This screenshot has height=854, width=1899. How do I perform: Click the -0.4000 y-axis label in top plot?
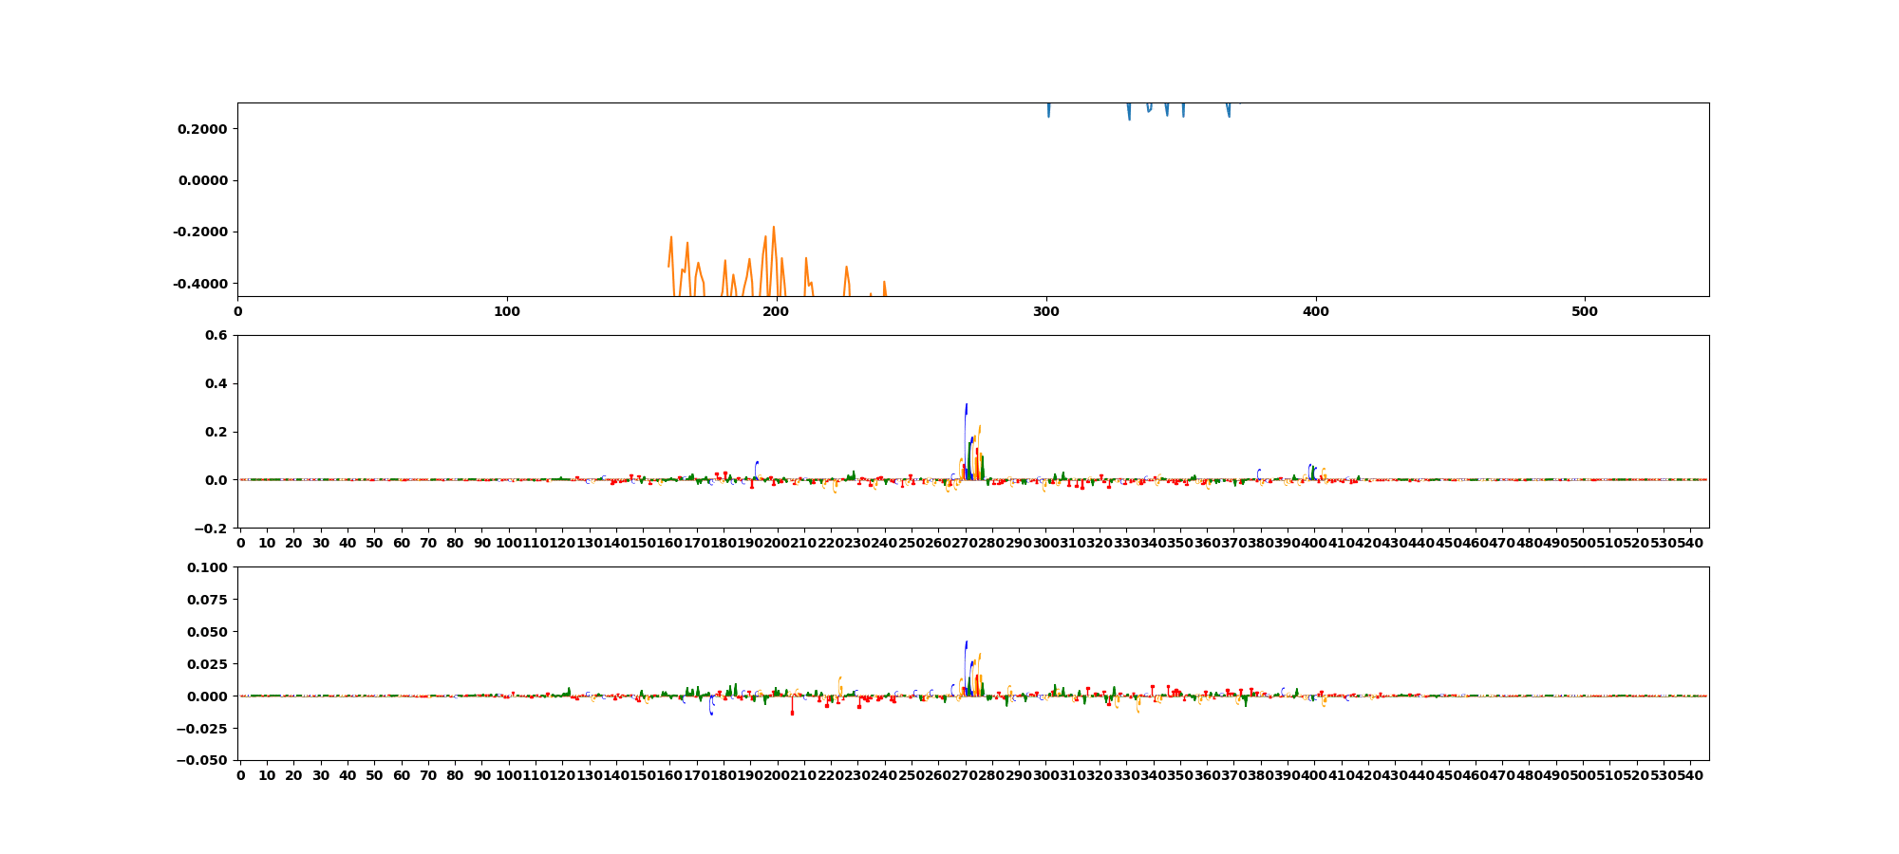point(200,284)
